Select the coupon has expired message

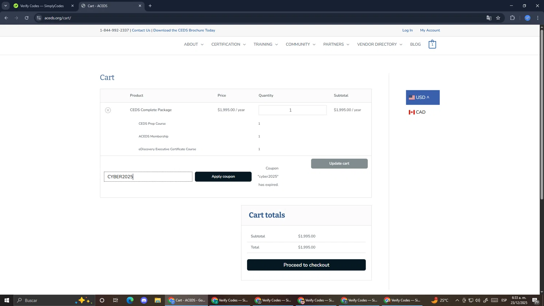tap(268, 177)
